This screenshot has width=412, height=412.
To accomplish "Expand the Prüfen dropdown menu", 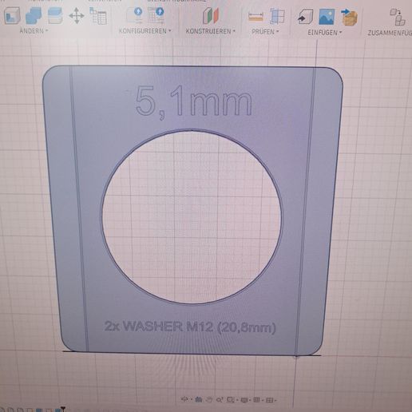I will click(265, 32).
